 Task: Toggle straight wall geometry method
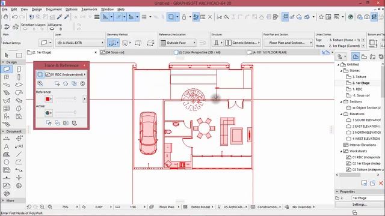pos(112,43)
